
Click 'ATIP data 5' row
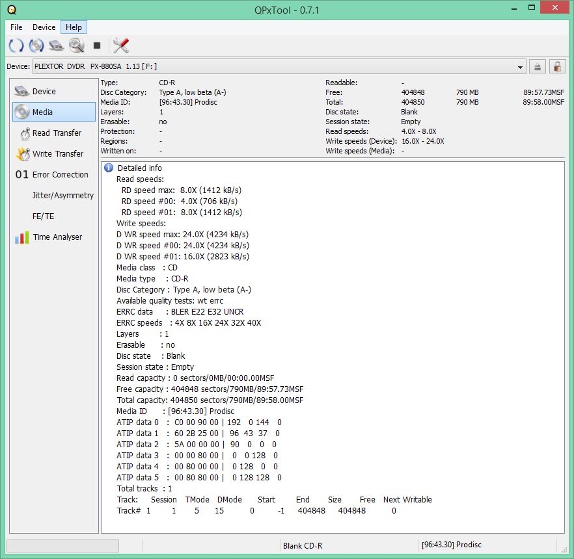click(199, 478)
